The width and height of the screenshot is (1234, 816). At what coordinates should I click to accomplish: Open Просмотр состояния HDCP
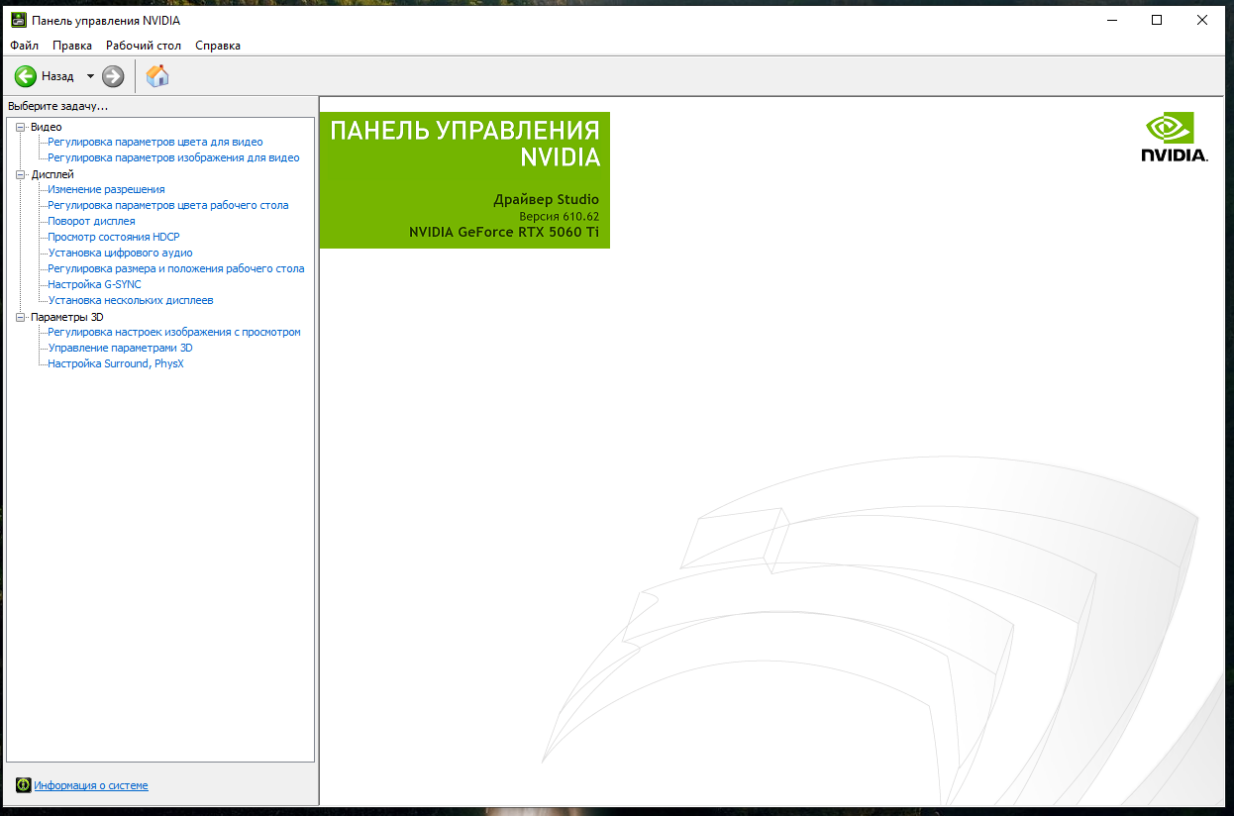(x=114, y=237)
